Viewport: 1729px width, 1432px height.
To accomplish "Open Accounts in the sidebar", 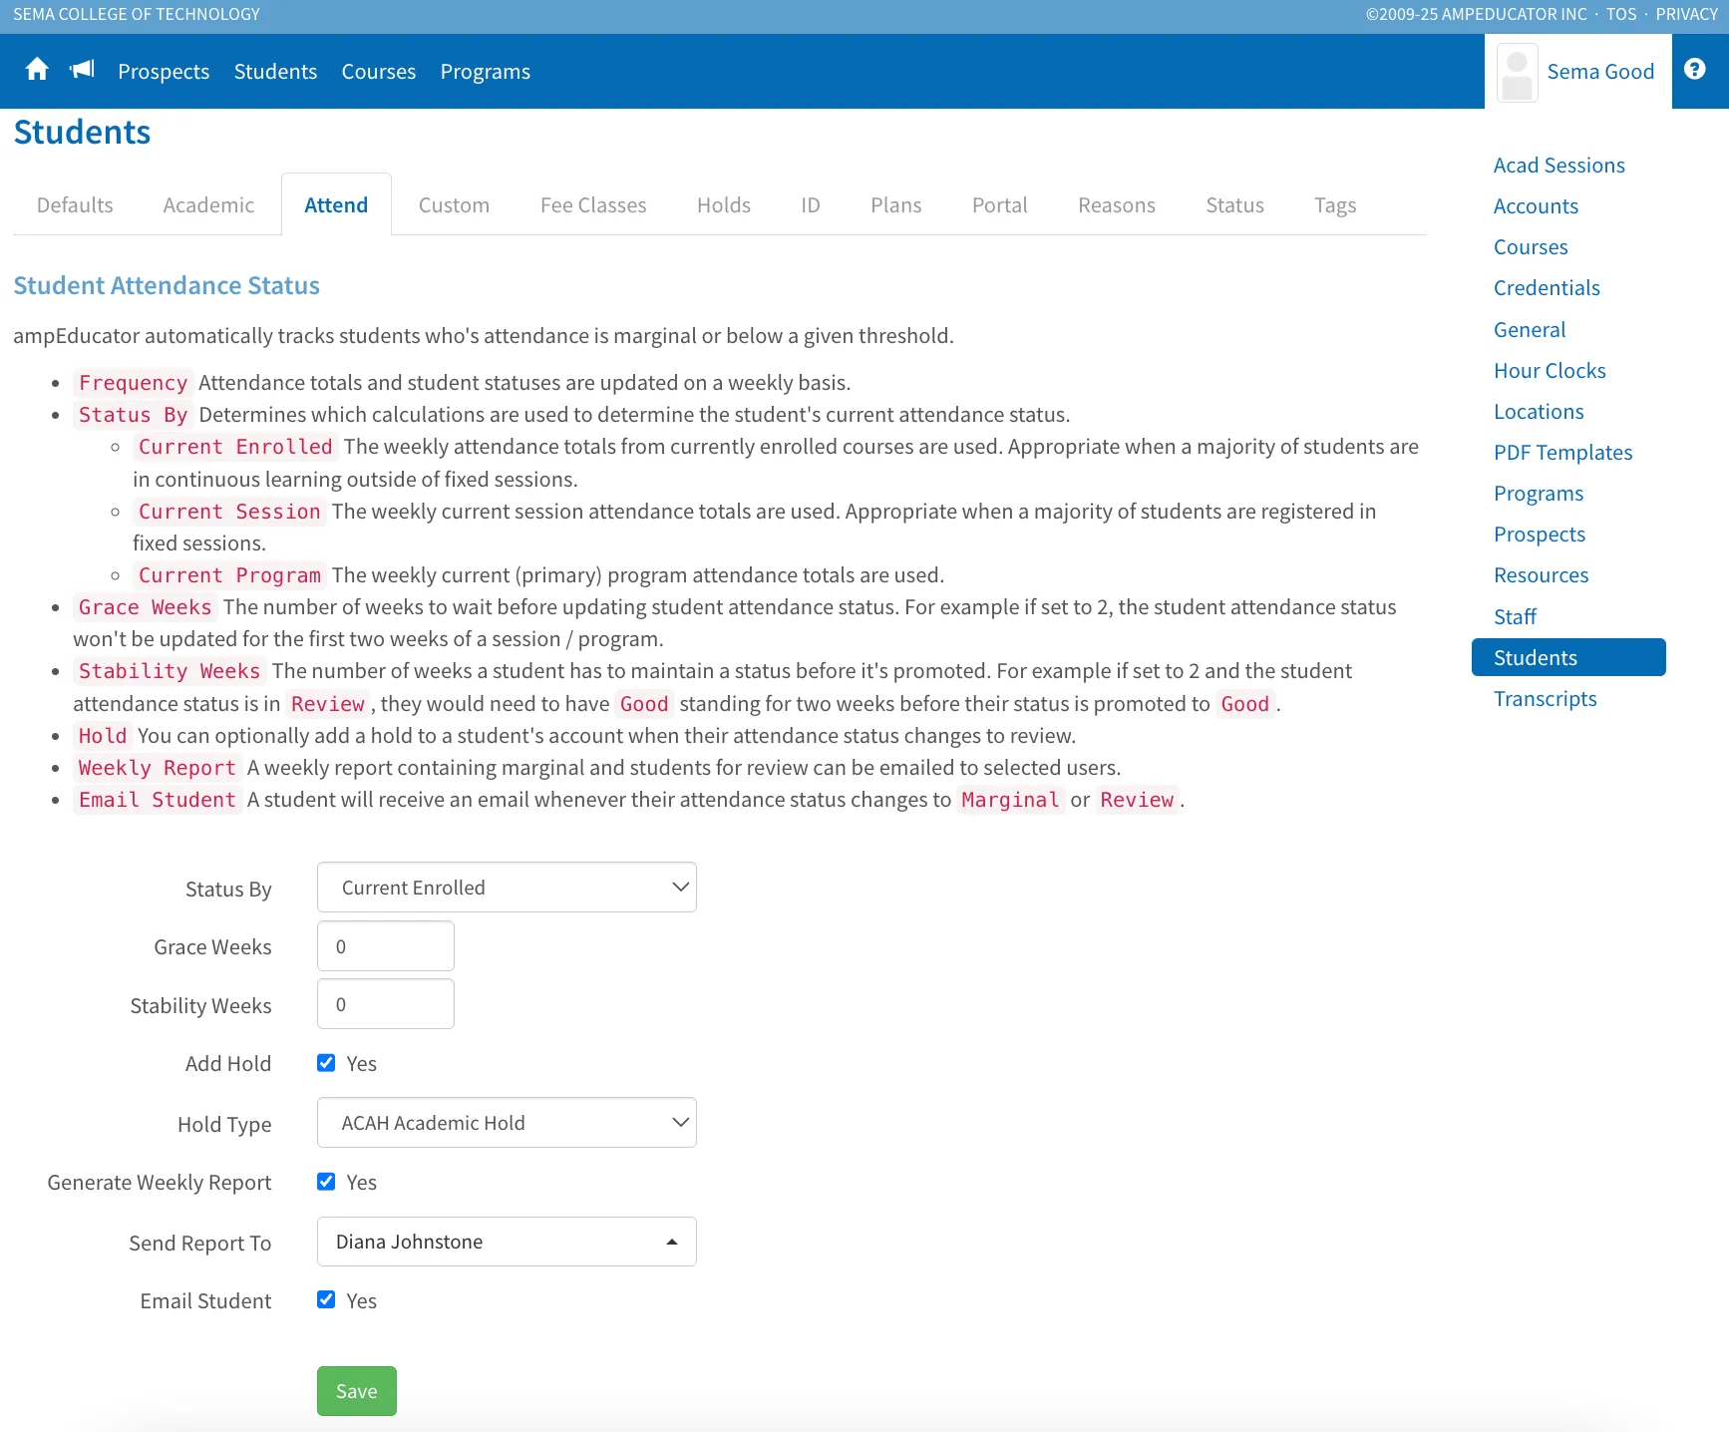I will (1536, 206).
